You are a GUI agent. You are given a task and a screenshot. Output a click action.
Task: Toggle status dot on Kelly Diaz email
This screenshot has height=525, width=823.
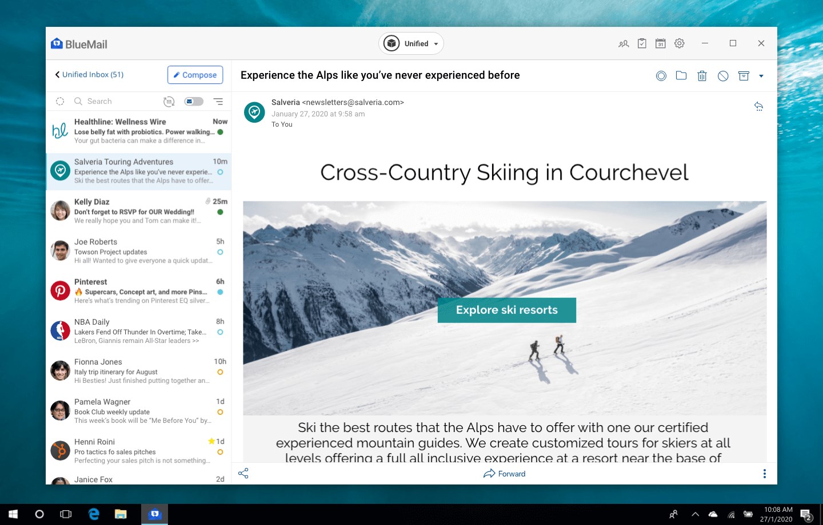click(x=220, y=212)
